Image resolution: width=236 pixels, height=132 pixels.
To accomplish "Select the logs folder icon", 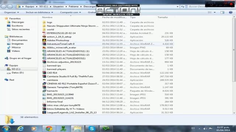I will [44, 22].
